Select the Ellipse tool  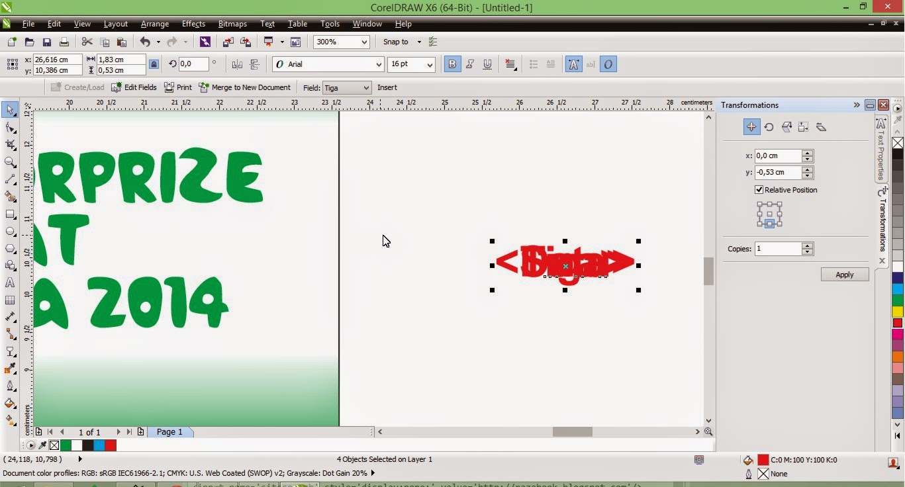[x=10, y=232]
